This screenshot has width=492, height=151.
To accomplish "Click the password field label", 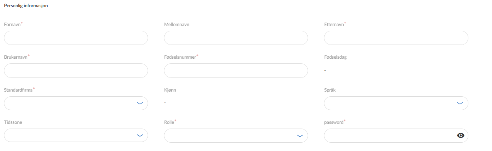I will click(x=333, y=122).
